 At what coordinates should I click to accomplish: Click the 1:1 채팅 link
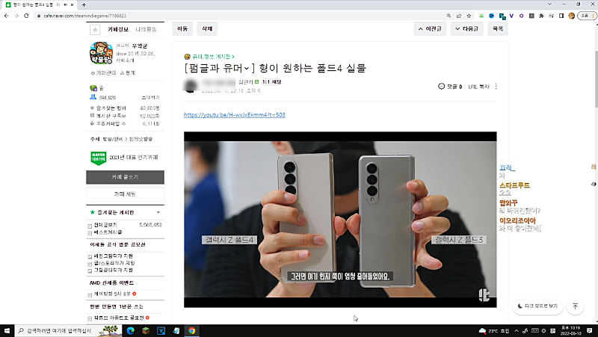pos(271,82)
